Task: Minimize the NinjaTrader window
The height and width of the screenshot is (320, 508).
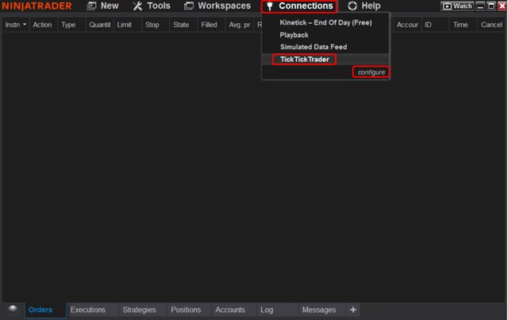Action: 480,6
